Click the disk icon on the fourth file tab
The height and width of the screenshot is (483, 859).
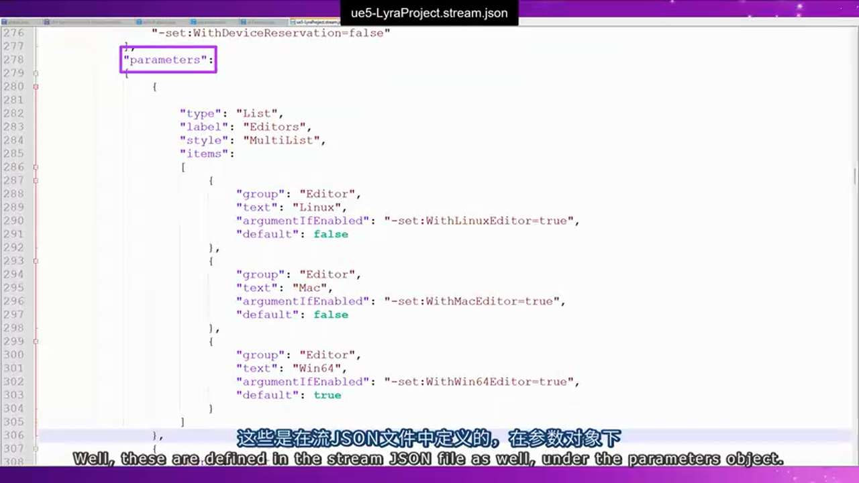193,21
